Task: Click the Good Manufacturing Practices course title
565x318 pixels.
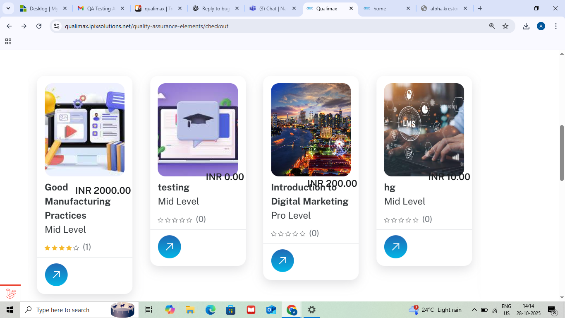Action: [77, 202]
